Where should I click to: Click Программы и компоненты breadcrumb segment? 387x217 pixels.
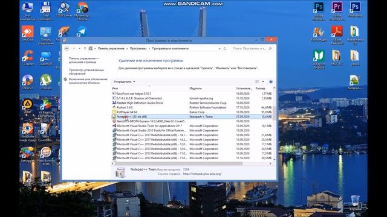point(170,48)
